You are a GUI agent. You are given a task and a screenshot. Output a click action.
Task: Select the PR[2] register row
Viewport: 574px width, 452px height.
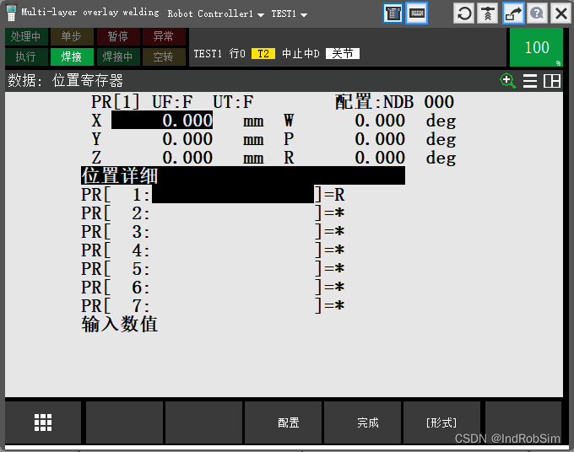click(213, 213)
